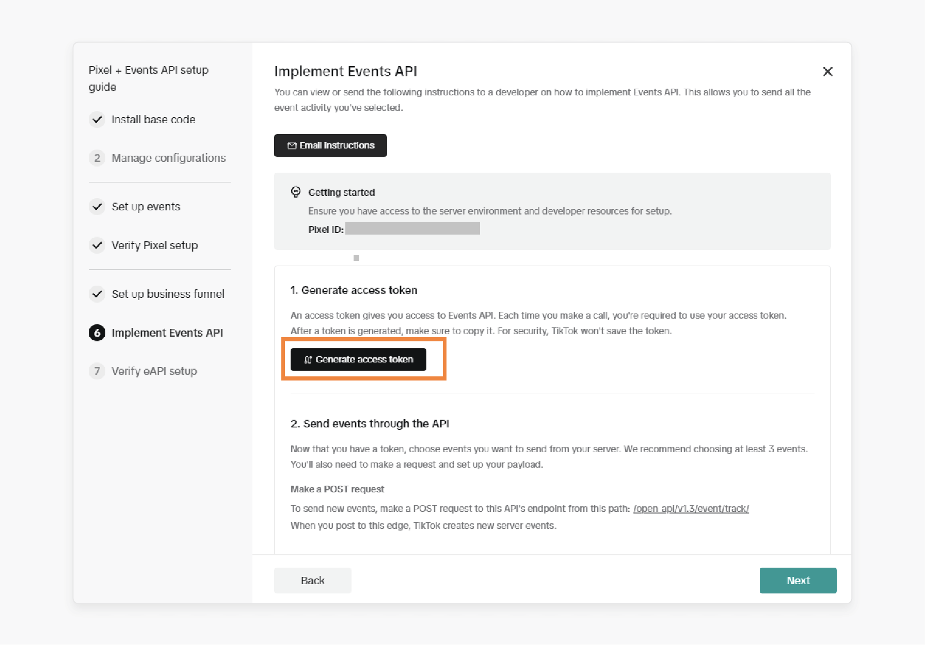
Task: Click step 6 number badge
Action: coord(97,333)
